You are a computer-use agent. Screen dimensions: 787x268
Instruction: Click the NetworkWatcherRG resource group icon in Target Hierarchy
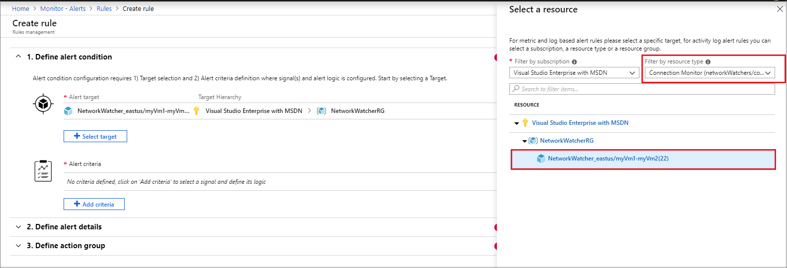(321, 111)
